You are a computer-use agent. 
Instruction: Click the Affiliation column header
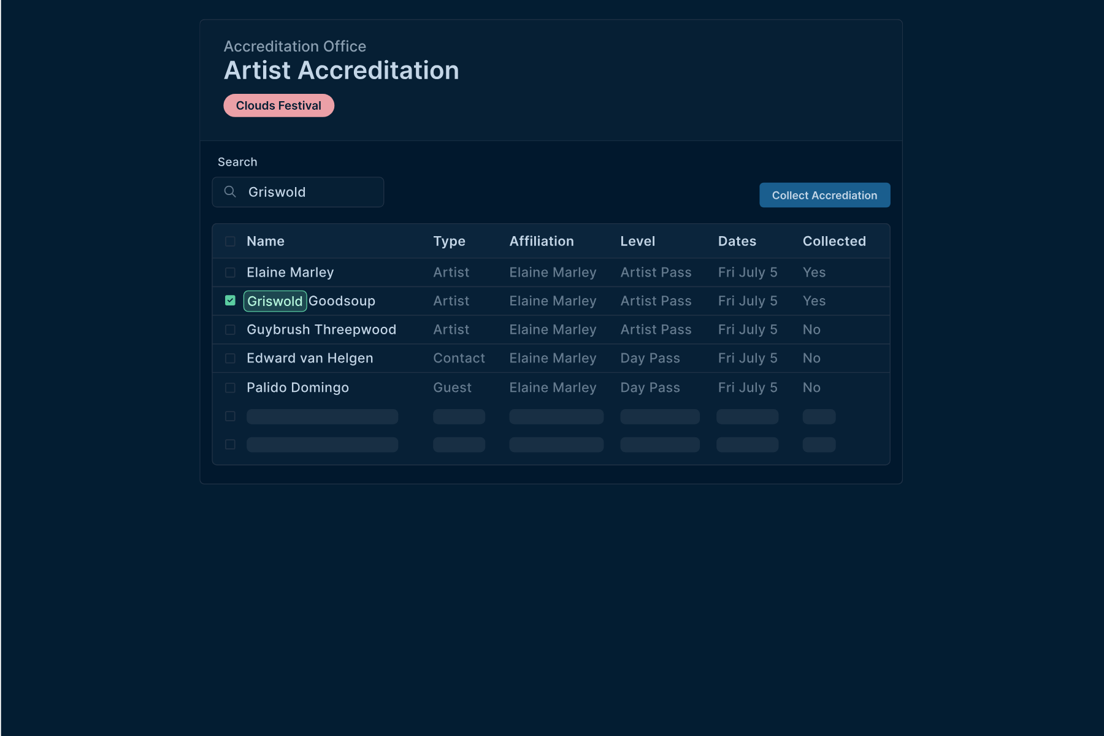[541, 242]
